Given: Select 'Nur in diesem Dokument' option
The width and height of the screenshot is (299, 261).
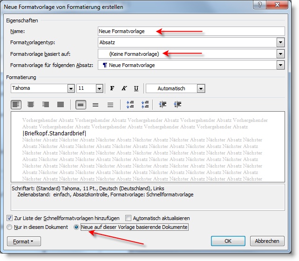Looking at the screenshot, I should [x=10, y=227].
